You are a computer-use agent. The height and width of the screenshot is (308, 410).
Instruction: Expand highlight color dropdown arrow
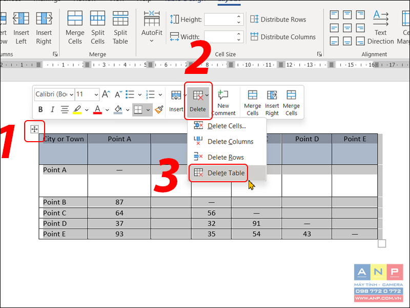pyautogui.click(x=87, y=110)
